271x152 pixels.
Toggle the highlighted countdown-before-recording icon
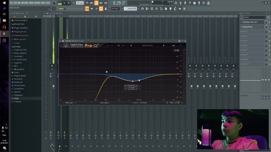click(96, 3)
